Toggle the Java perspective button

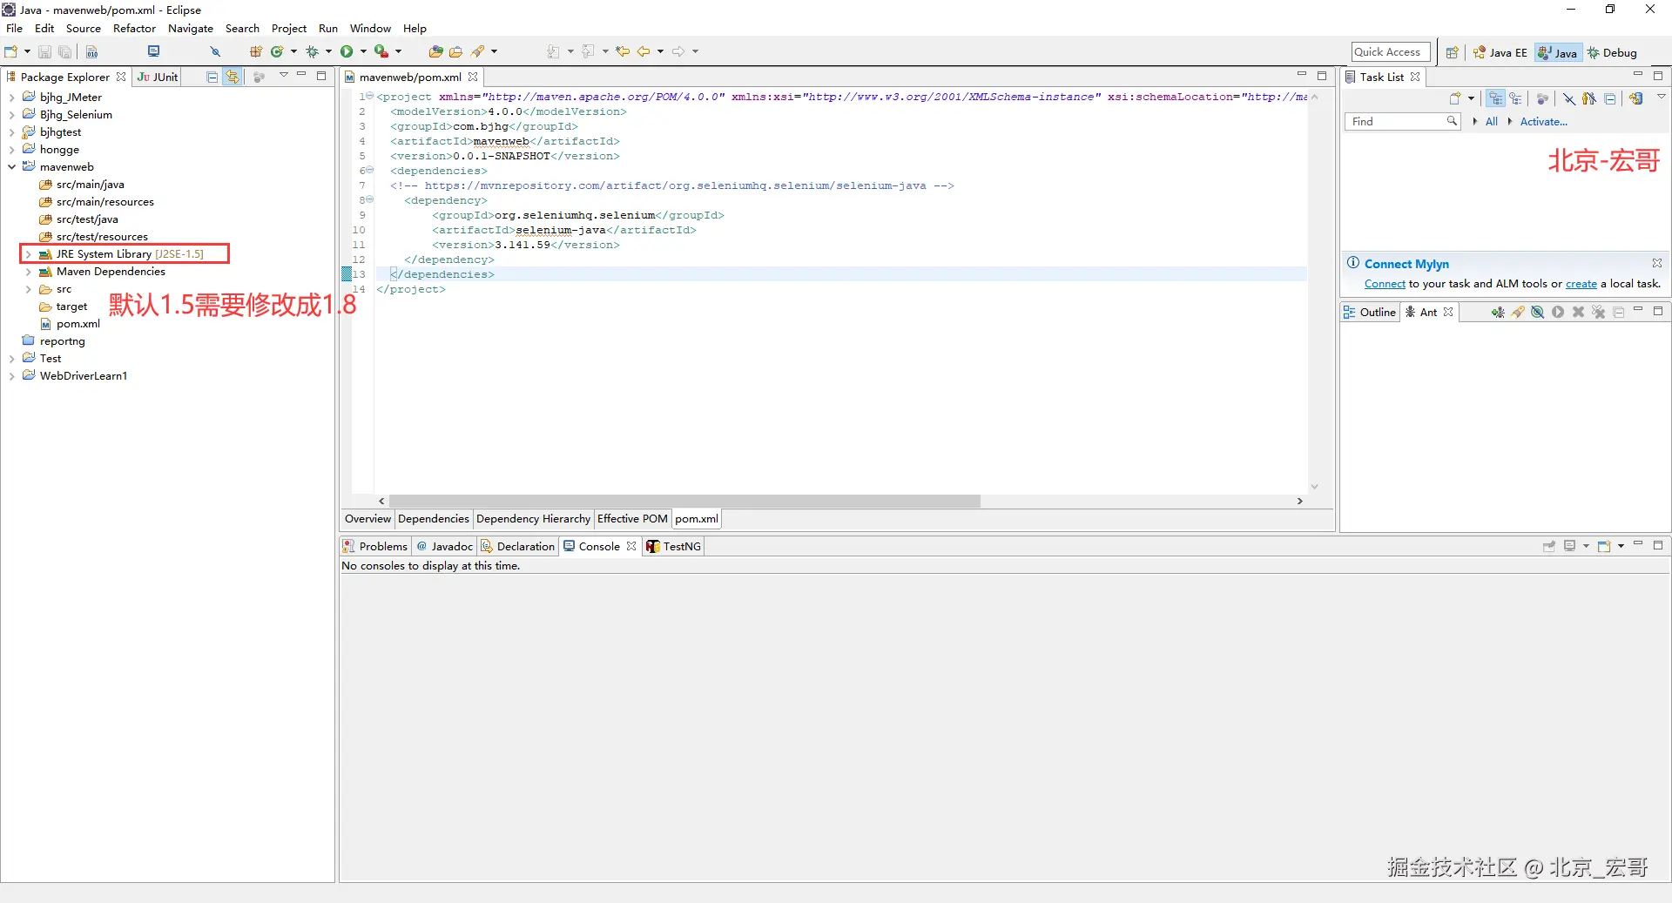click(x=1558, y=53)
